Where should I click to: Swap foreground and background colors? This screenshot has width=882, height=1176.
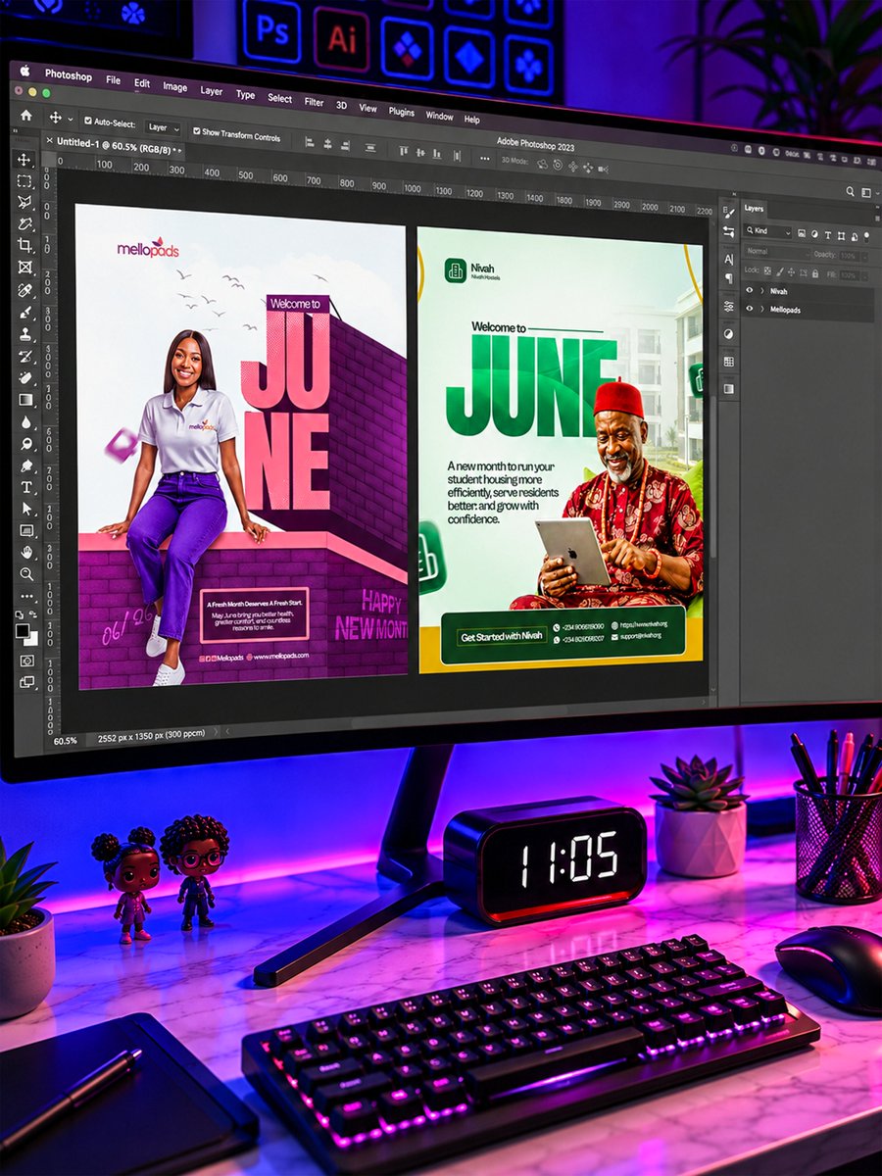point(32,613)
